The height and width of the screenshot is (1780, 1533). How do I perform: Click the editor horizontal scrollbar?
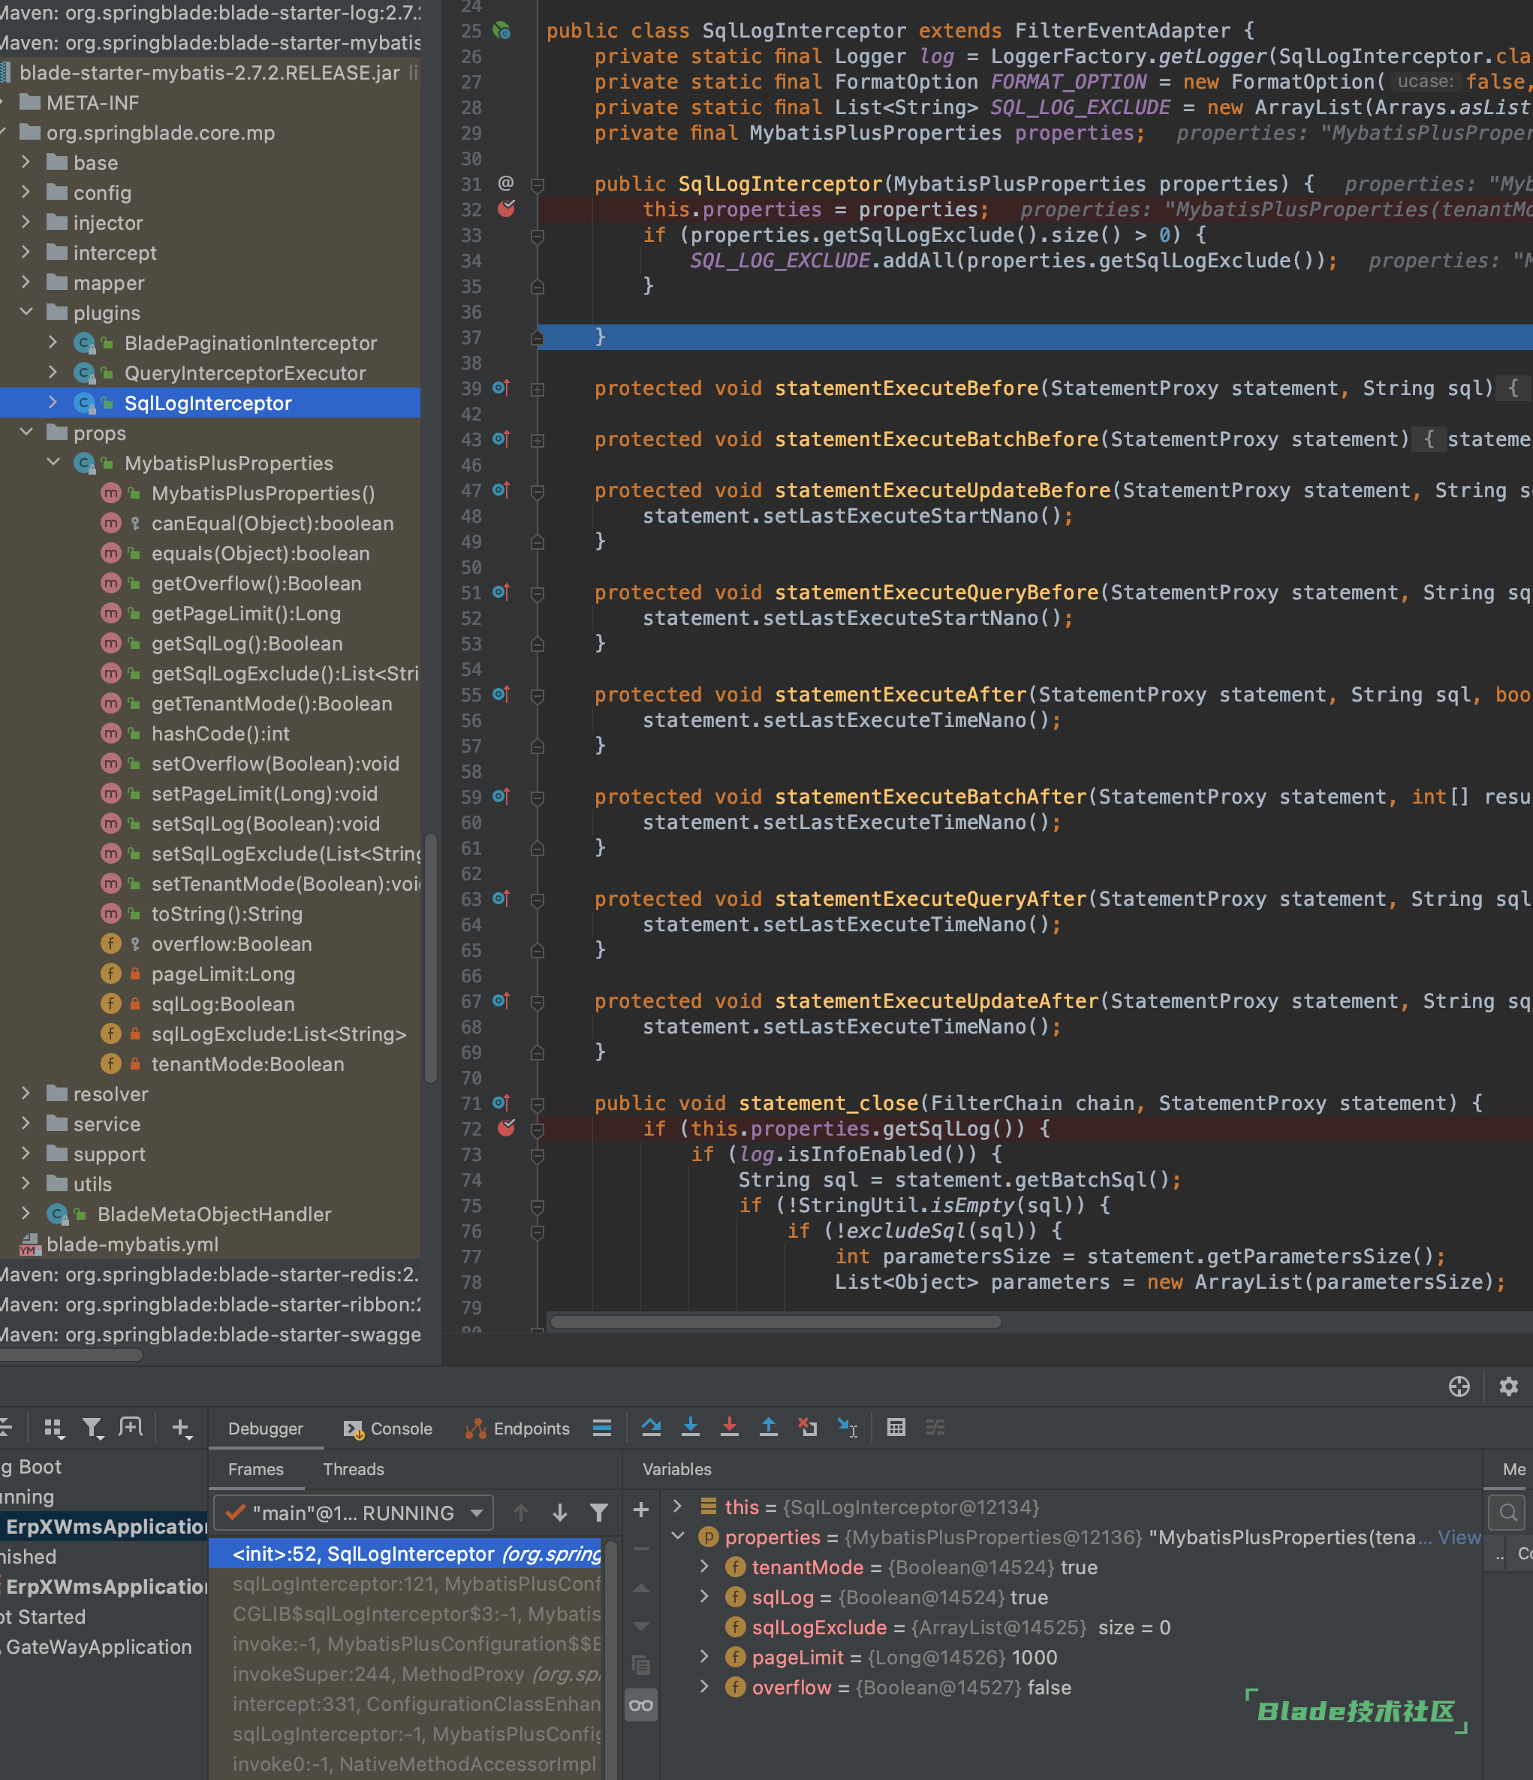776,1321
